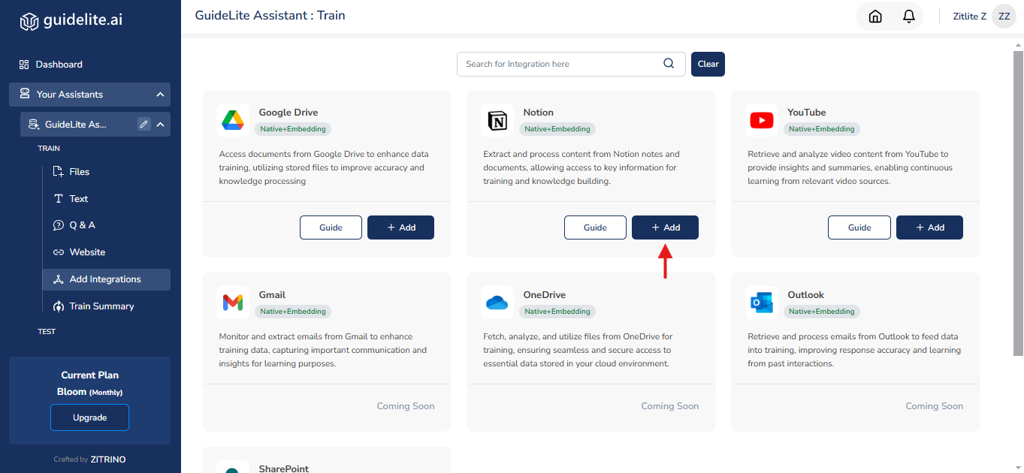Click the Bloom (Monthly) plan text
This screenshot has width=1024, height=473.
point(89,392)
